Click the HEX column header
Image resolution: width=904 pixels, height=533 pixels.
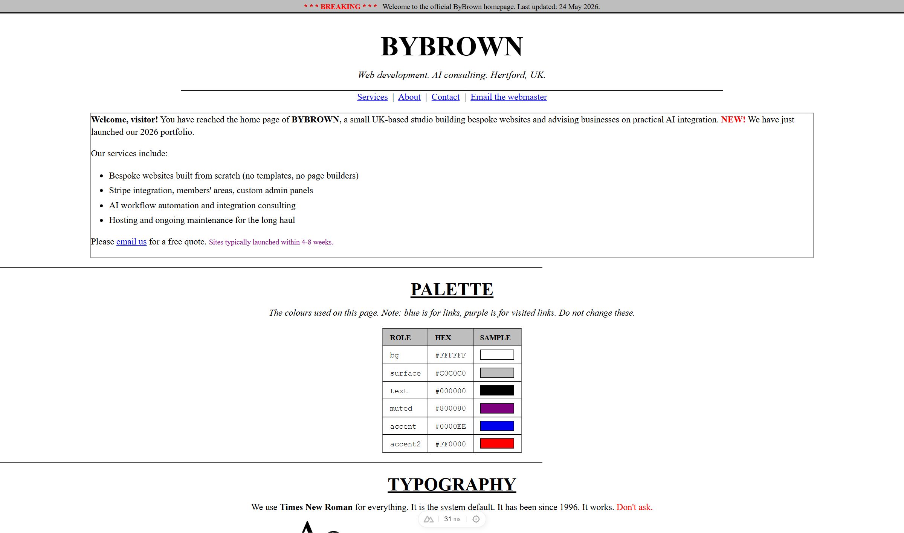point(450,338)
